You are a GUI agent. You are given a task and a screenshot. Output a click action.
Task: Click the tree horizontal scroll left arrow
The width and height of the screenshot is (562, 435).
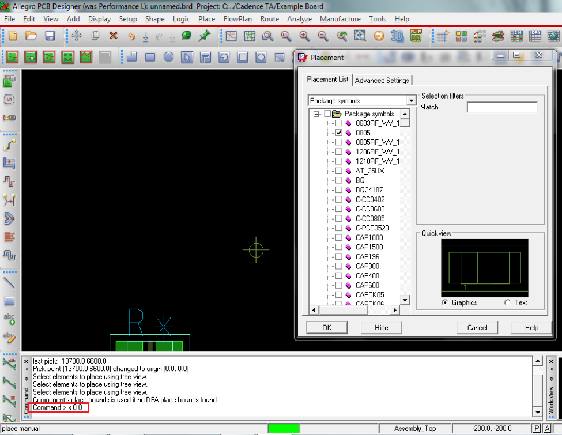coord(314,310)
